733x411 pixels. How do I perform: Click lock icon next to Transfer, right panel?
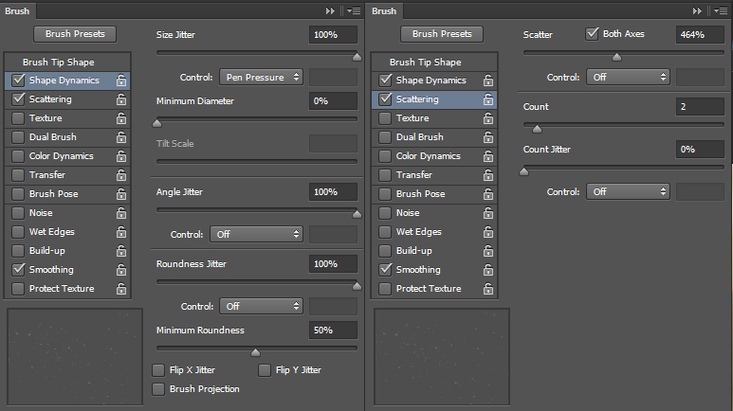pos(488,175)
